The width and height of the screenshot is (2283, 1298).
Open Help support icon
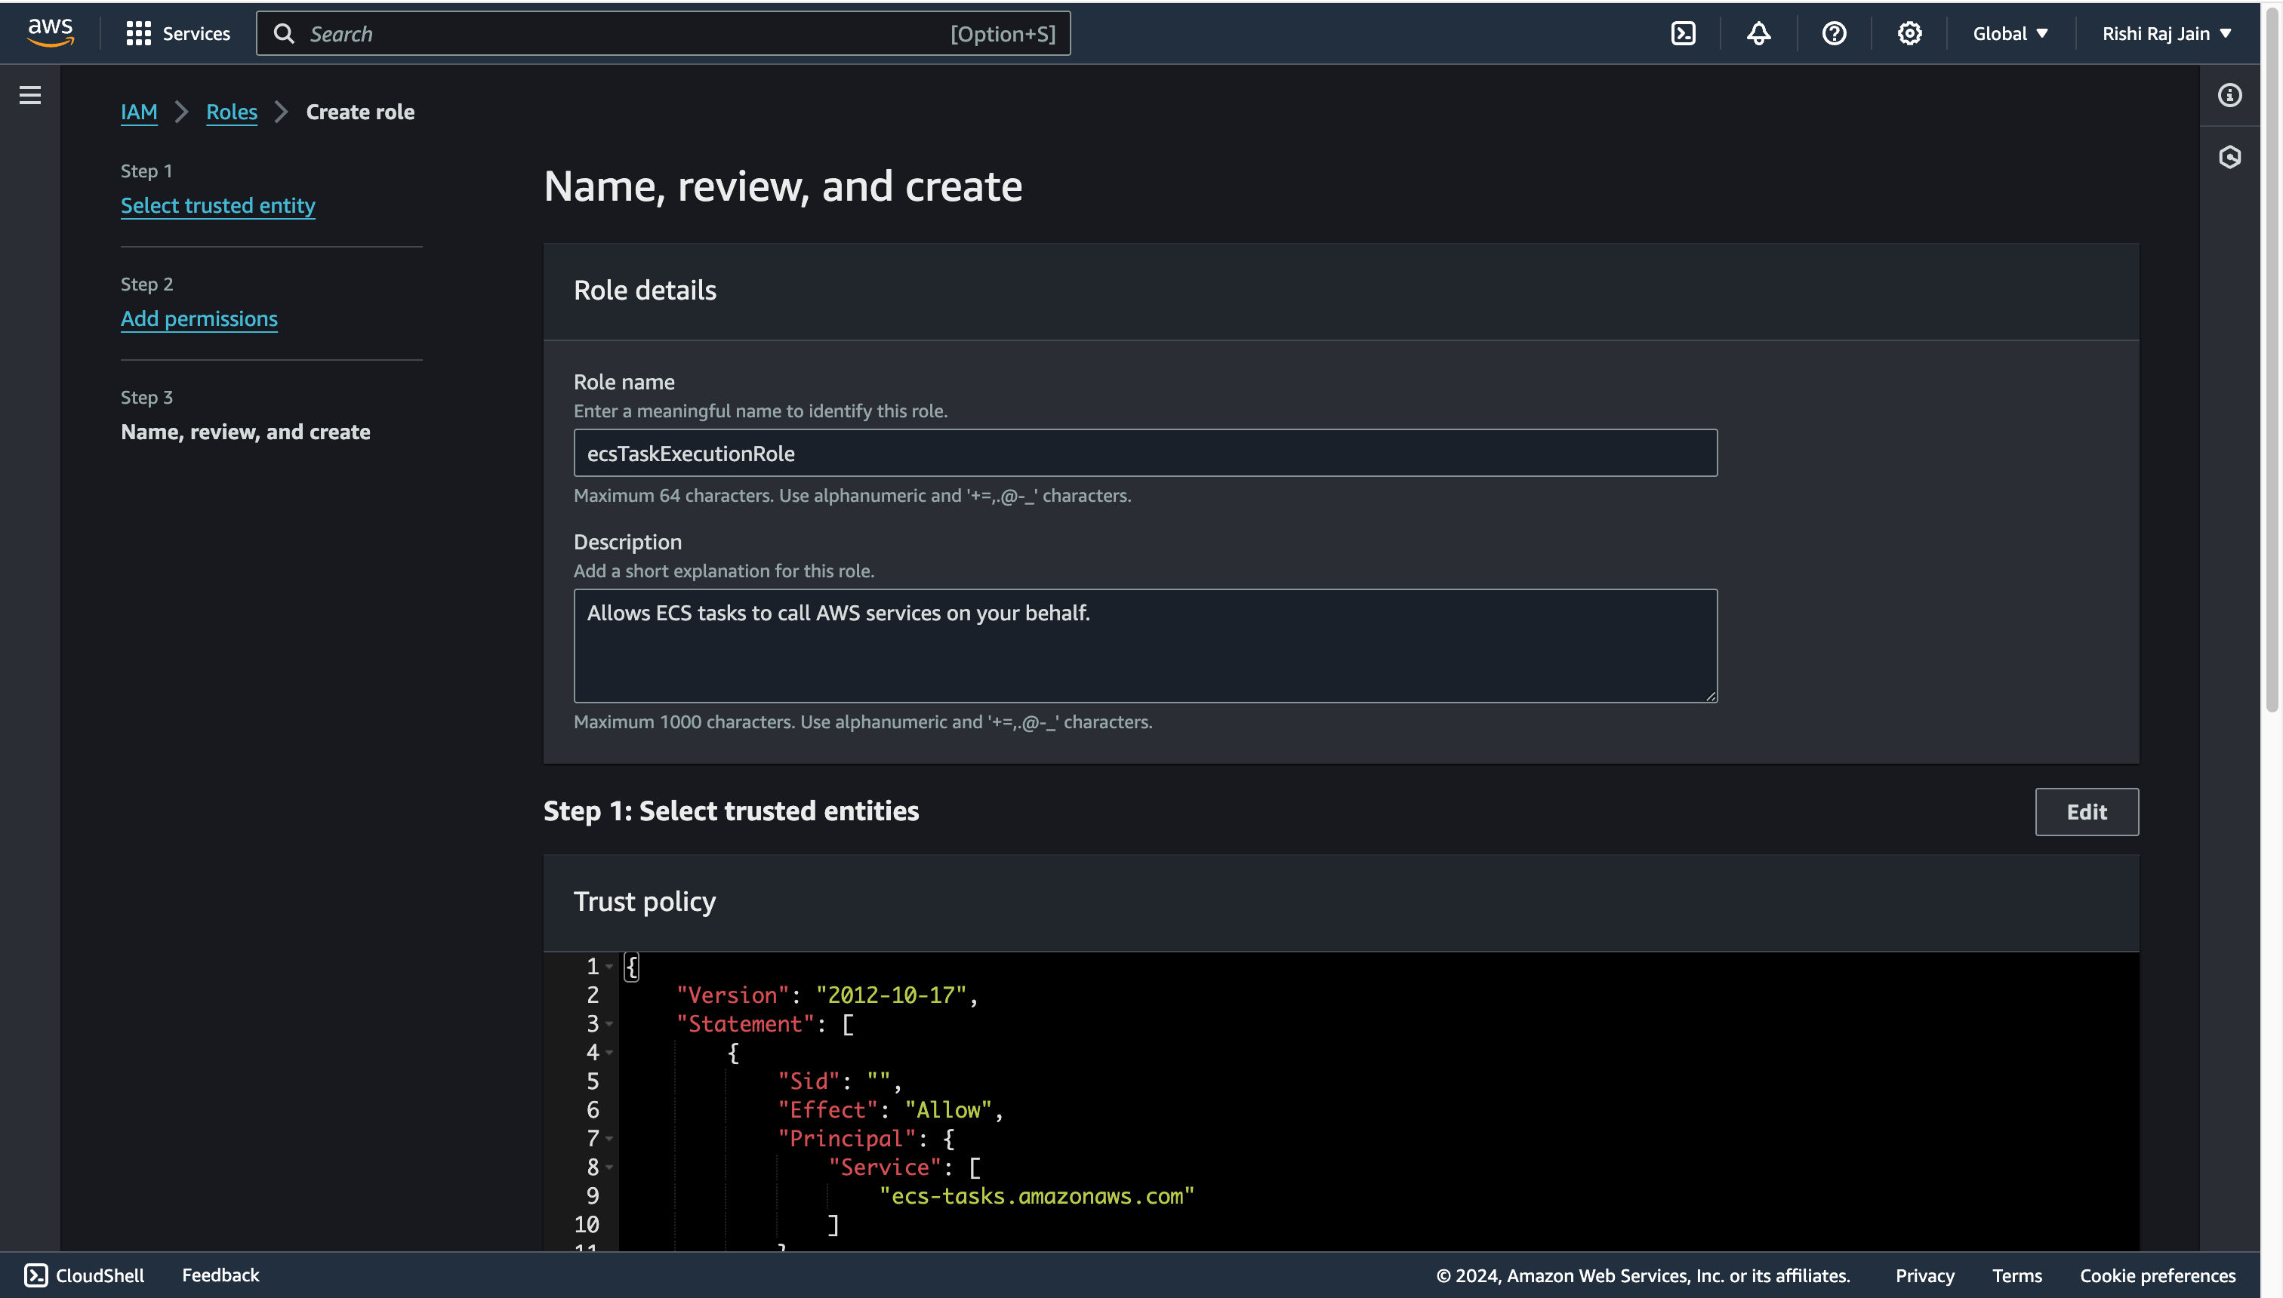click(x=1833, y=33)
